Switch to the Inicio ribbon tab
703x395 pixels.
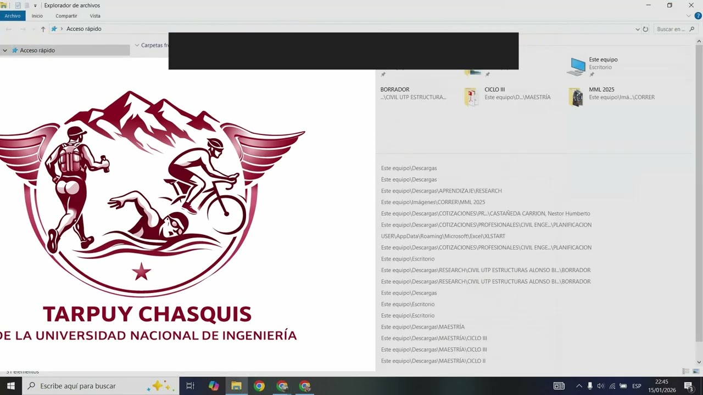(37, 16)
